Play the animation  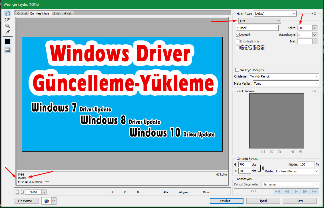[x=296, y=191]
